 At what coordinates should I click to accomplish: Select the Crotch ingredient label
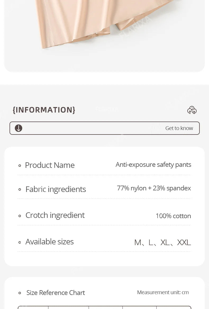[x=55, y=215]
